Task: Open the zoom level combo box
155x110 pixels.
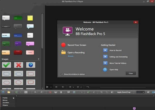Action: pos(140,92)
